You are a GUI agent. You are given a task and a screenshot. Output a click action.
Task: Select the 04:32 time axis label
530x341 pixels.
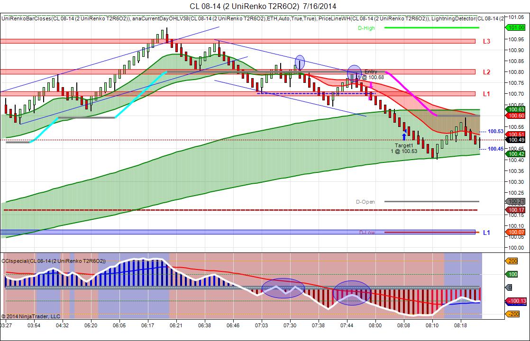click(x=62, y=325)
